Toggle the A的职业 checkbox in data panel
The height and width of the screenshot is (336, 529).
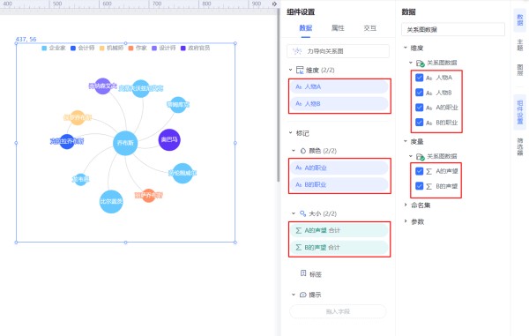point(420,108)
